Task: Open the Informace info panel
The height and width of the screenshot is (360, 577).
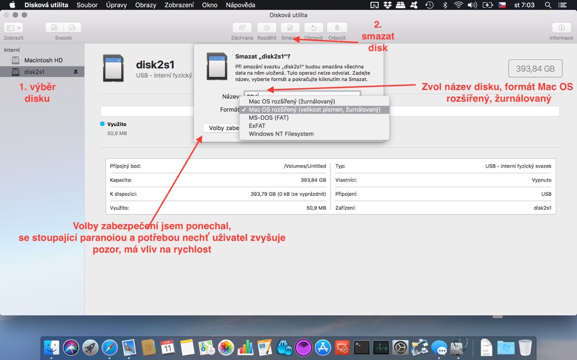Action: pos(561,28)
